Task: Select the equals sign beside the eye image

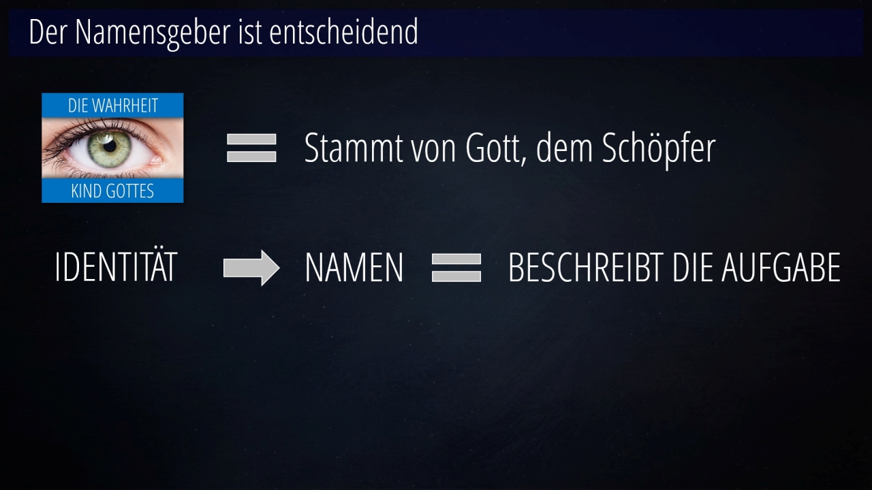Action: point(251,148)
